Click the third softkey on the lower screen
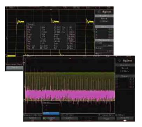The height and width of the screenshot is (127, 142). coord(70,118)
